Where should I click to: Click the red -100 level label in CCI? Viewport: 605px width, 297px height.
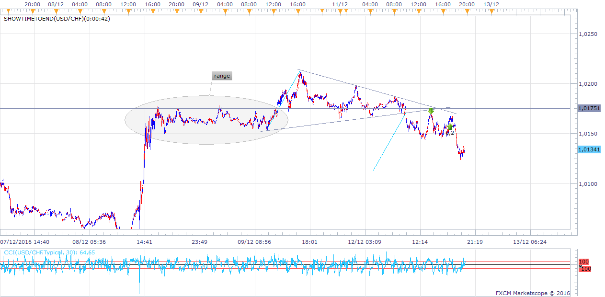tap(584, 269)
